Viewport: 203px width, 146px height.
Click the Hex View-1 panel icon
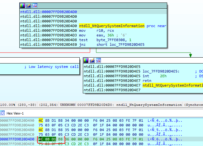2,113
